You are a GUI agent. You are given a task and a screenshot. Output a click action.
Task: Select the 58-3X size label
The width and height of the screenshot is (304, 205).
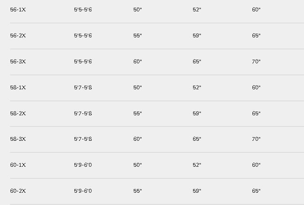(18, 139)
